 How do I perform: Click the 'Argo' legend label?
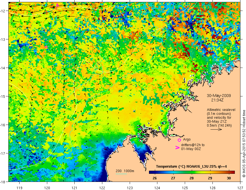[187, 139]
